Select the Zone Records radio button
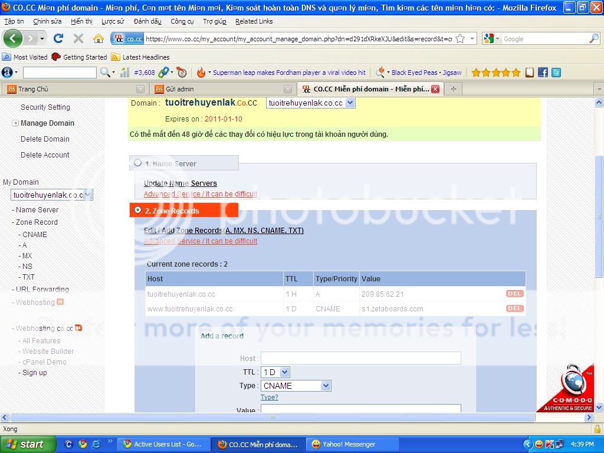The height and width of the screenshot is (453, 604). coord(138,210)
